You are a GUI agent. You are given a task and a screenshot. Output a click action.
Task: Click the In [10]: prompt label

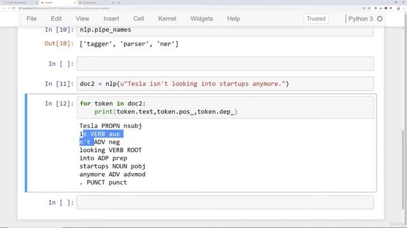pos(59,30)
